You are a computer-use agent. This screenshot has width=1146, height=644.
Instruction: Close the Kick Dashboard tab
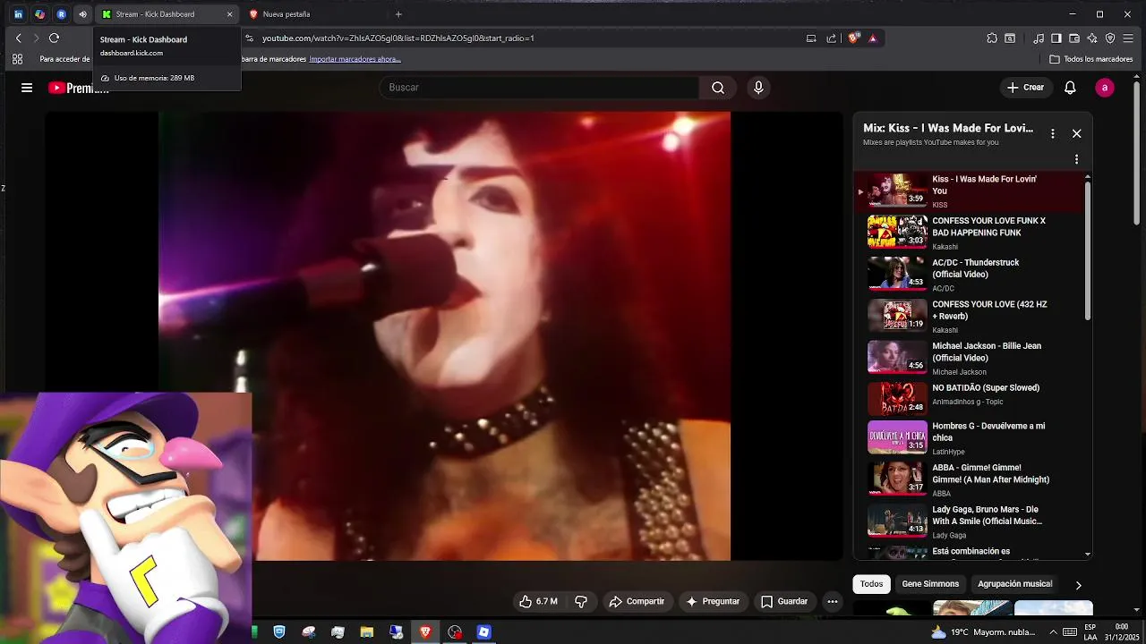(x=229, y=14)
